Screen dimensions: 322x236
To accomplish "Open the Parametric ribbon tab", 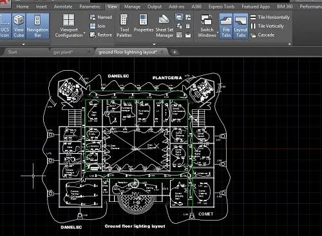I will [90, 6].
